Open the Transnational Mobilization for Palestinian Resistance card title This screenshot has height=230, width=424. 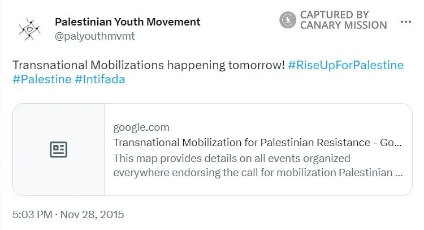coord(258,142)
